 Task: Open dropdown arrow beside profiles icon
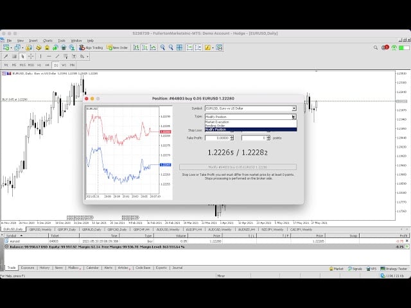coord(22,48)
